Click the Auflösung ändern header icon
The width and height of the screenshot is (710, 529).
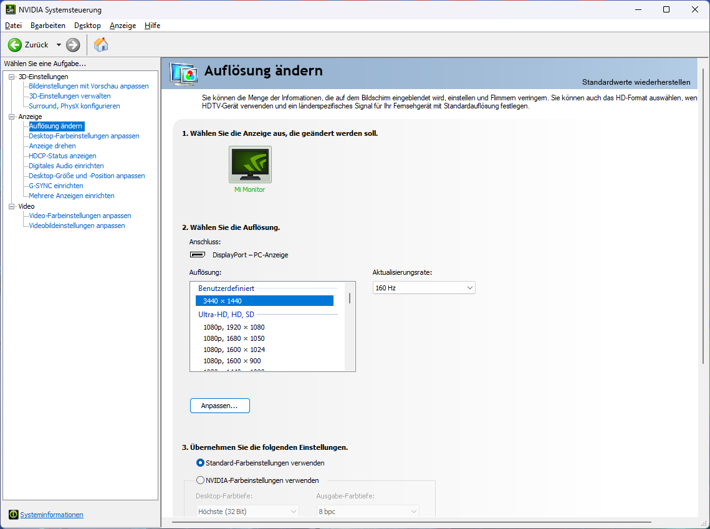coord(183,74)
